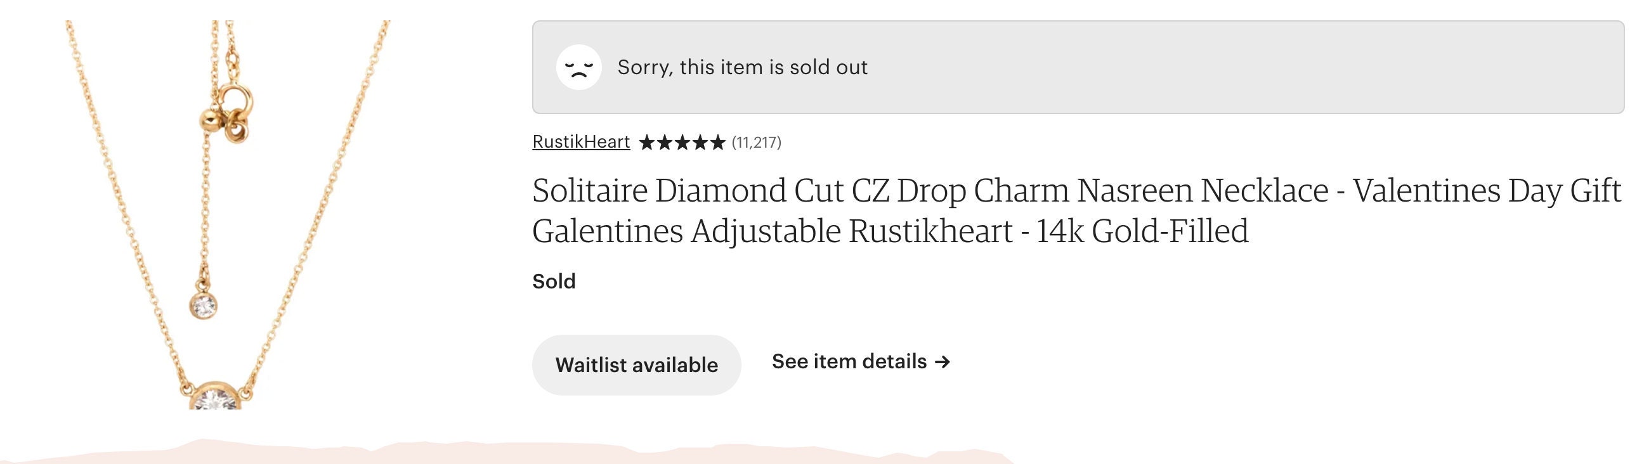Screen dimensions: 1644x464
Task: Select the middle star of the rating
Action: pyautogui.click(x=682, y=142)
